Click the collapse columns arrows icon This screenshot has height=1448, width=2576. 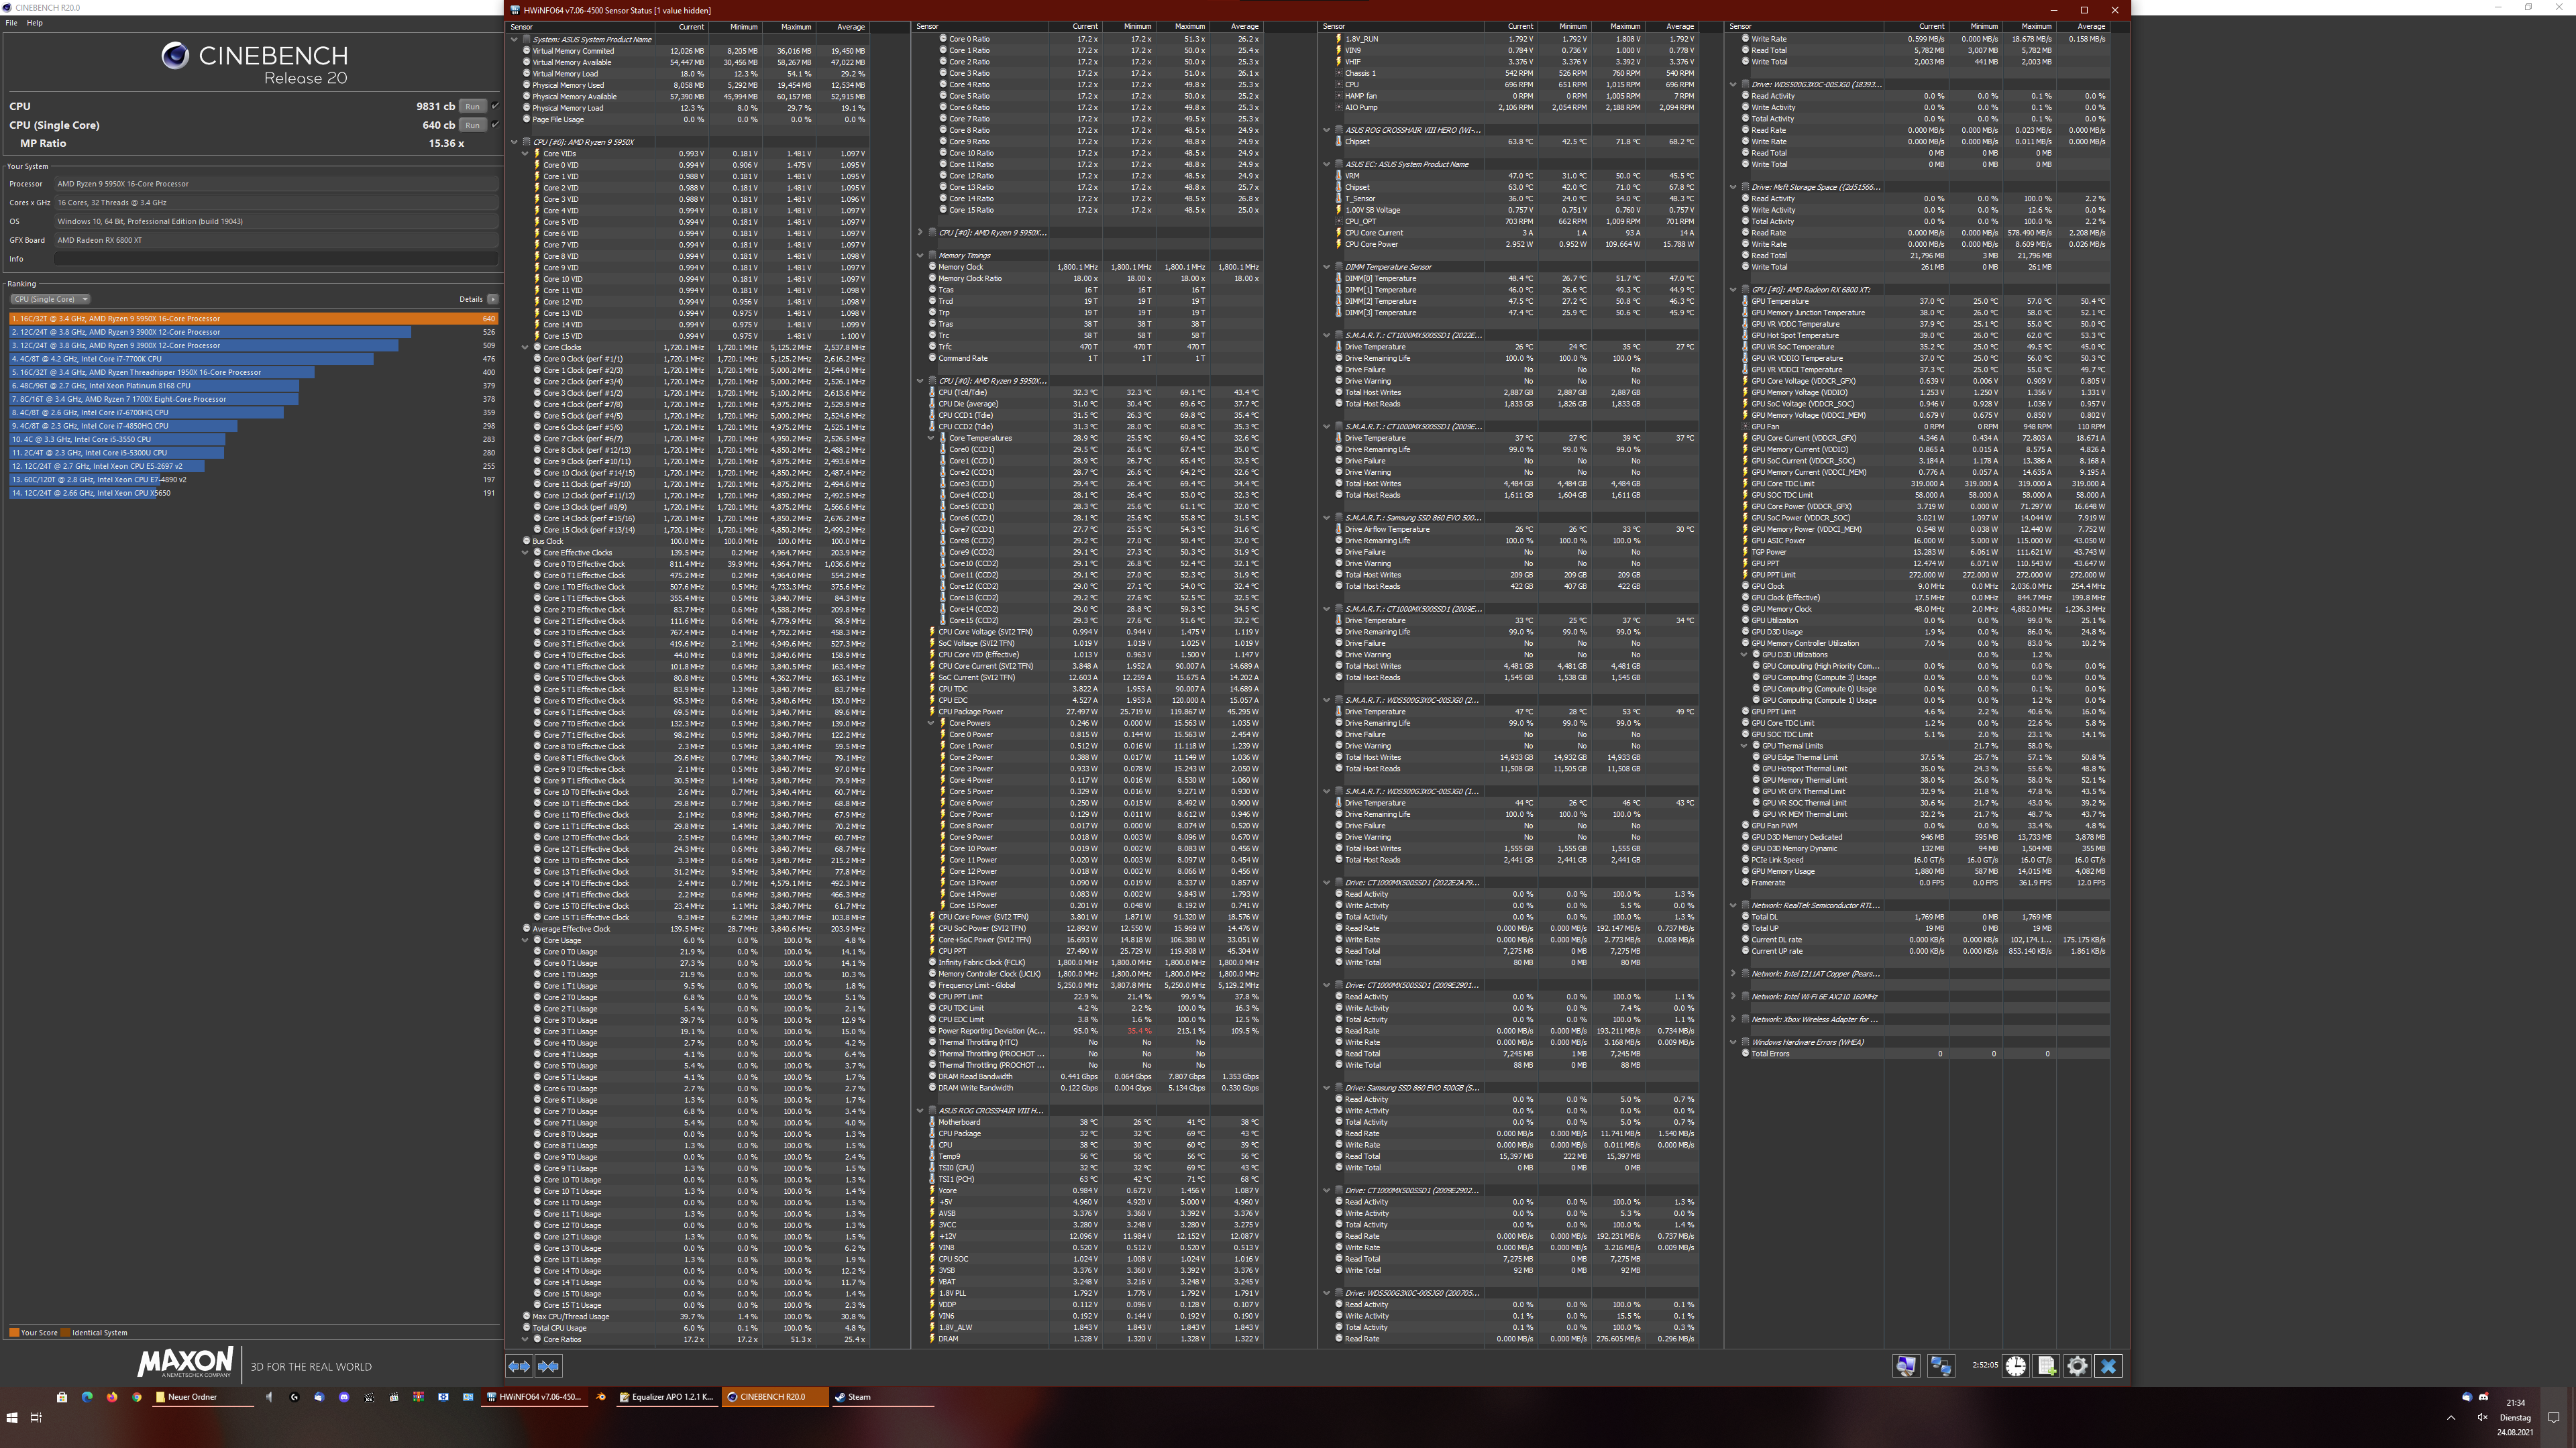pos(549,1366)
